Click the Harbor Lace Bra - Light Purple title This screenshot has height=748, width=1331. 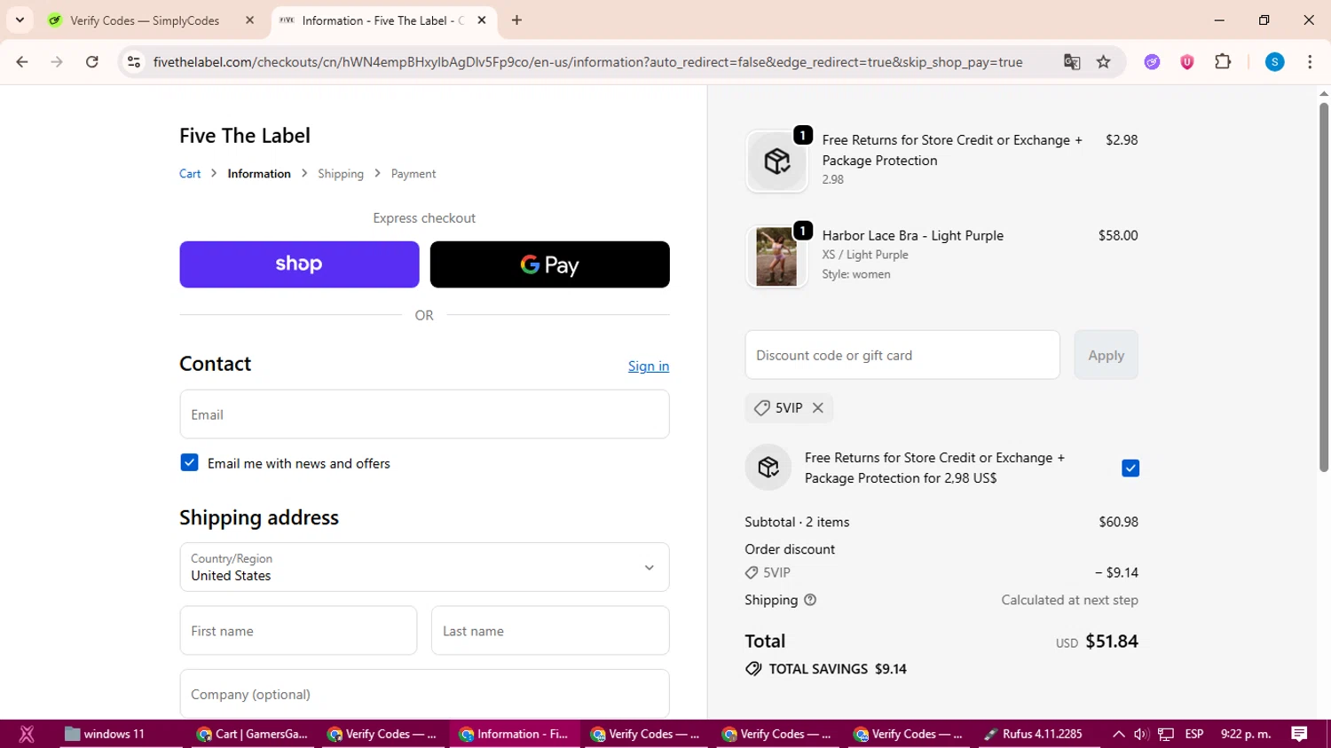tap(913, 235)
